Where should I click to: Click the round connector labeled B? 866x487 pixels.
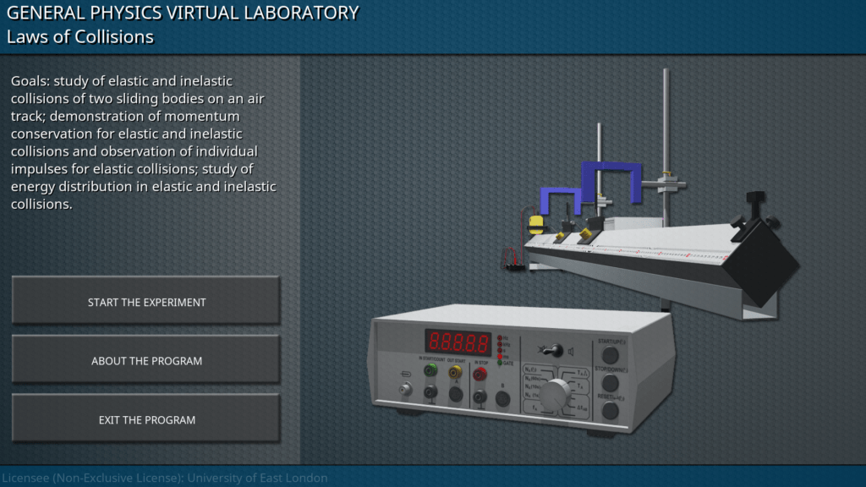pos(503,398)
